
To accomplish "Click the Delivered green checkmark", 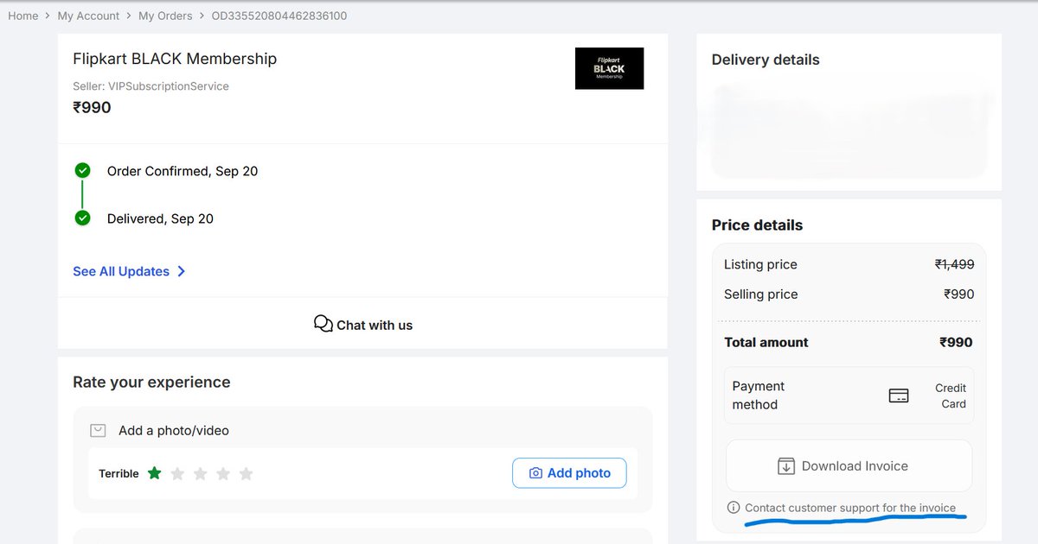I will click(x=82, y=218).
